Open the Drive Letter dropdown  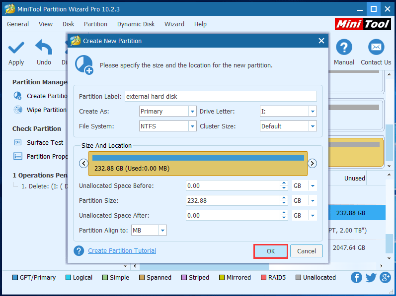click(313, 112)
